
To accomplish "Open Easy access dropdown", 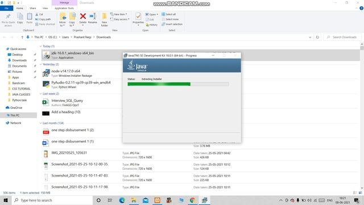I will [x=120, y=19].
